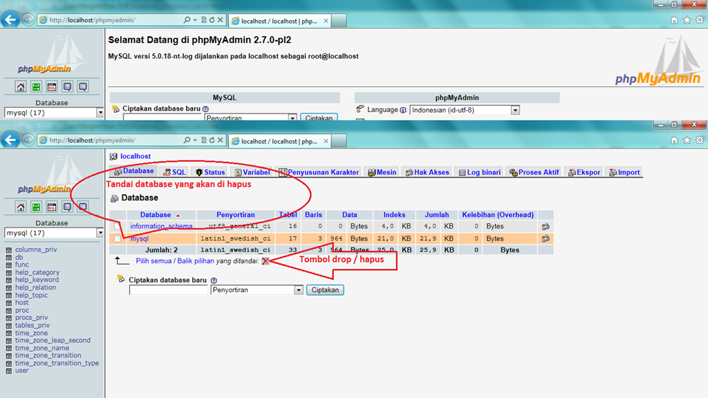Click the search magnifier in lower address bar
The width and height of the screenshot is (708, 398).
(x=187, y=140)
